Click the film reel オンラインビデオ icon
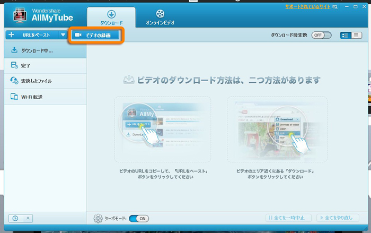 click(x=160, y=14)
